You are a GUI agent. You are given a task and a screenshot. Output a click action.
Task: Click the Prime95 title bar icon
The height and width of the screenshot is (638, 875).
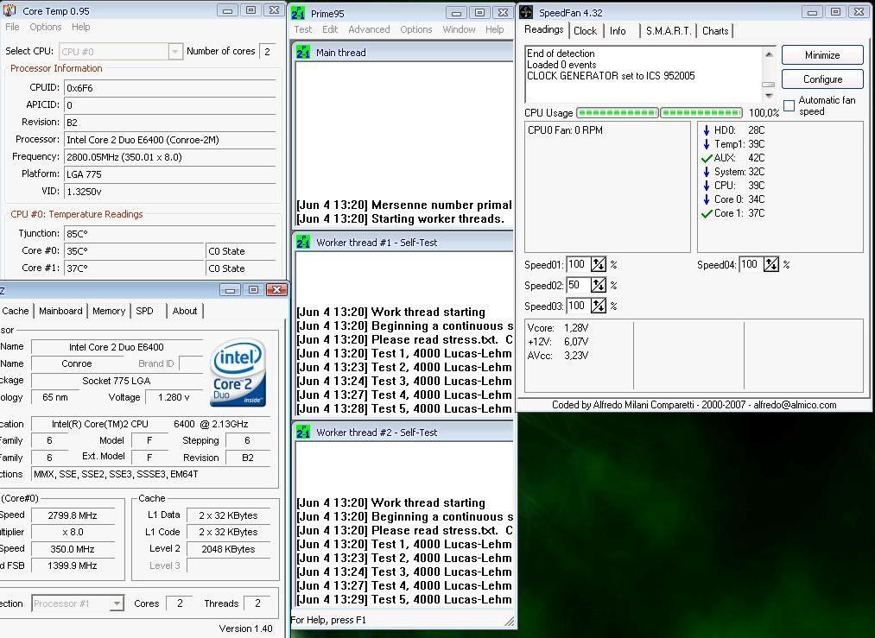click(x=299, y=13)
